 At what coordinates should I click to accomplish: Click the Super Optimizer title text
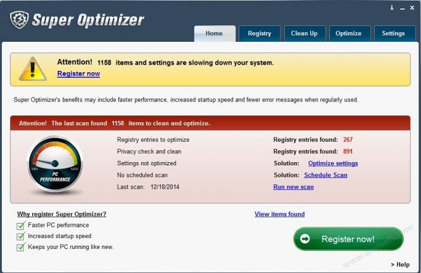pos(88,20)
